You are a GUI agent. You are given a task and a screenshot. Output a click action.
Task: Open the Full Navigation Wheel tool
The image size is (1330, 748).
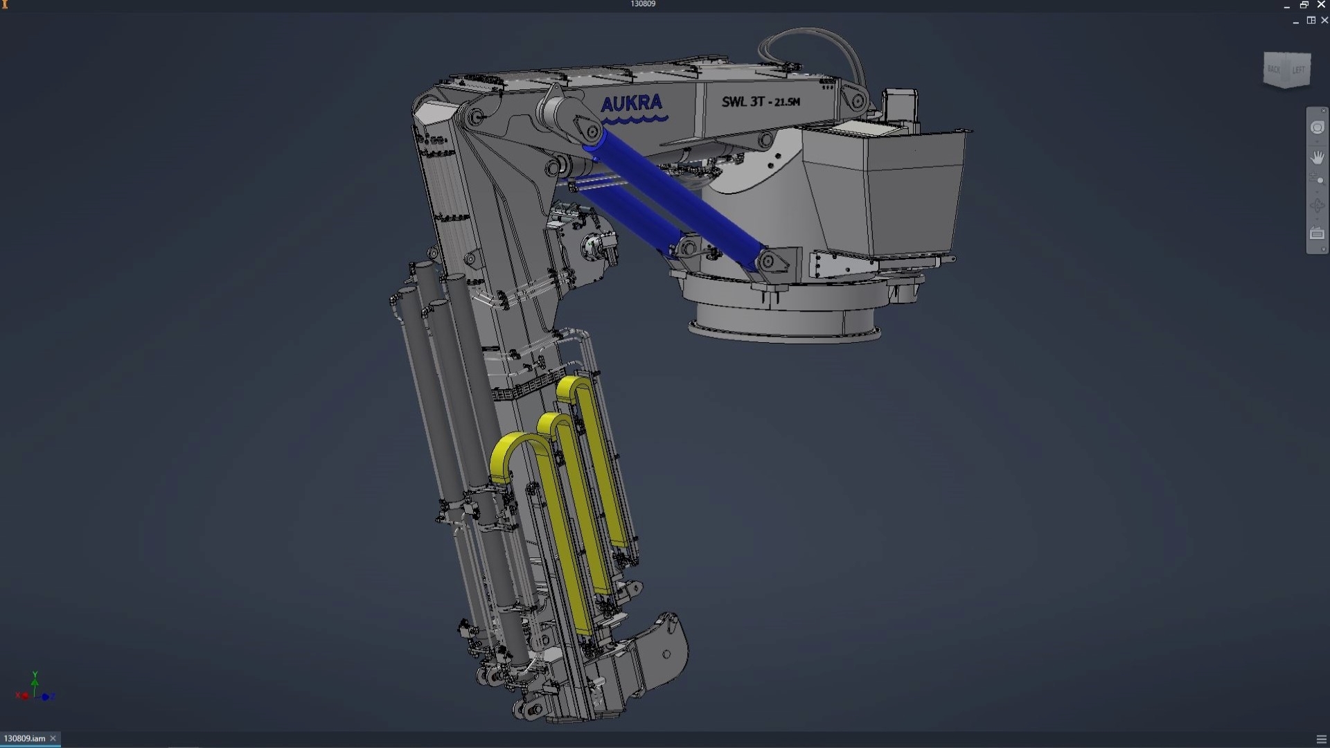1318,127
